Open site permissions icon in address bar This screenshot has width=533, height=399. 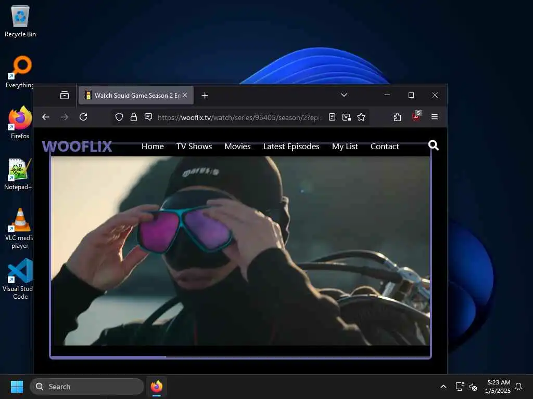pos(148,117)
